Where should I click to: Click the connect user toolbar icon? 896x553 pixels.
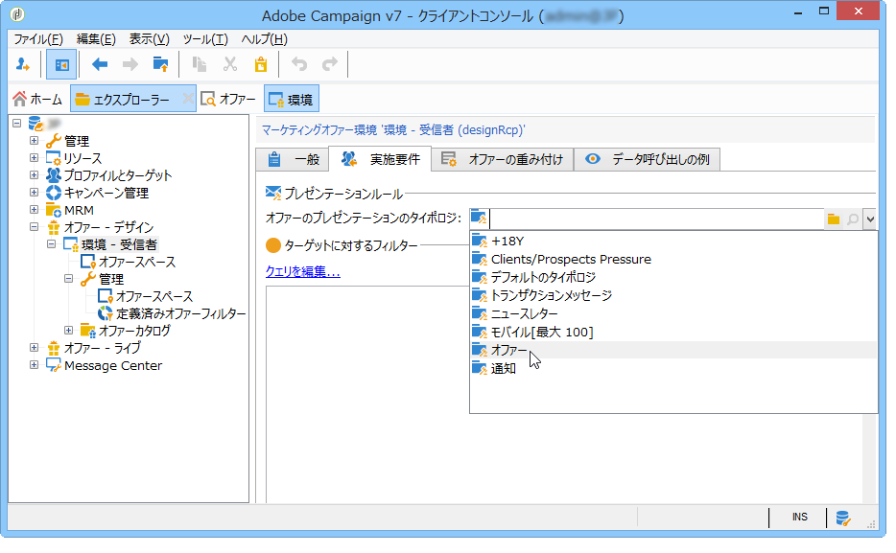23,64
